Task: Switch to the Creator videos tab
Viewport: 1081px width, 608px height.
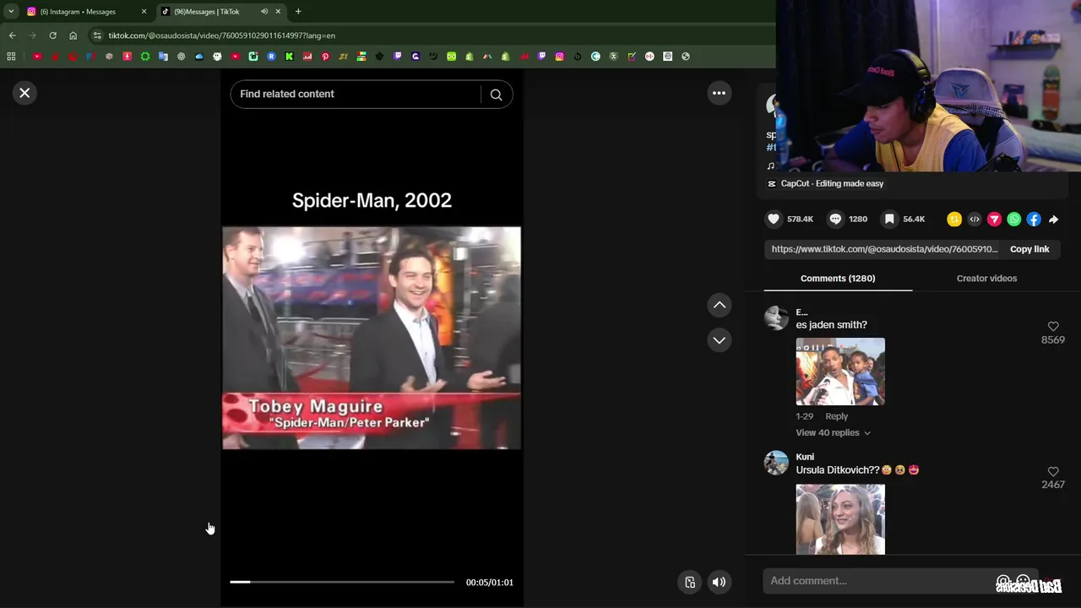Action: (986, 278)
